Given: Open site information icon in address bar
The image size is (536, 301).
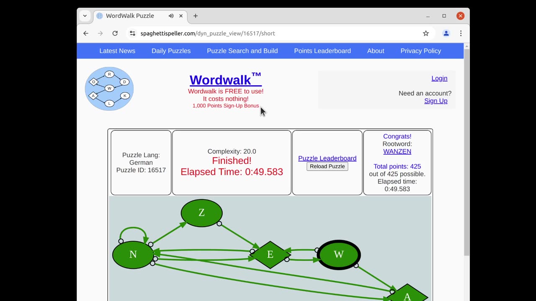Looking at the screenshot, I should [x=132, y=33].
